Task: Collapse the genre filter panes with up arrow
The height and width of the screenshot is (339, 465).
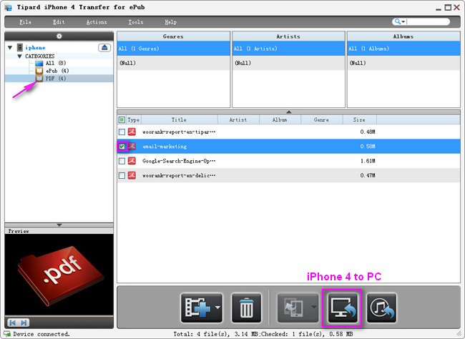Action: click(x=288, y=112)
